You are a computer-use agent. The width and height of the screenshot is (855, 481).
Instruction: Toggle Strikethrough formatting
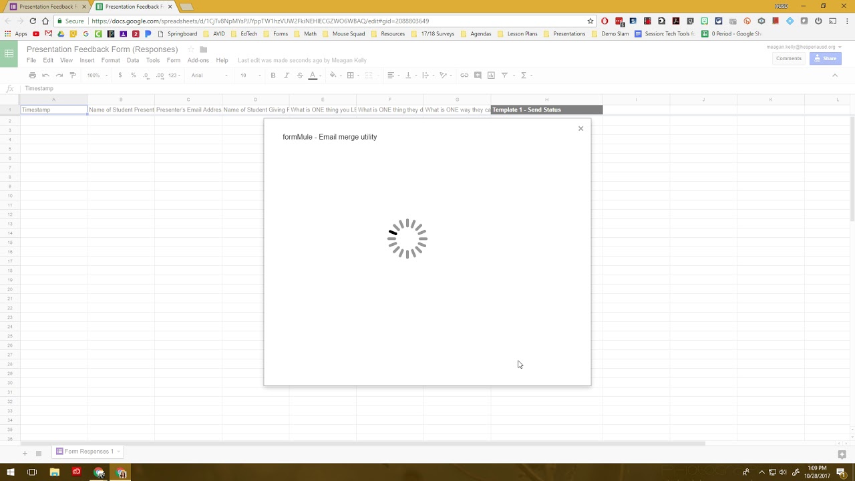pyautogui.click(x=300, y=75)
